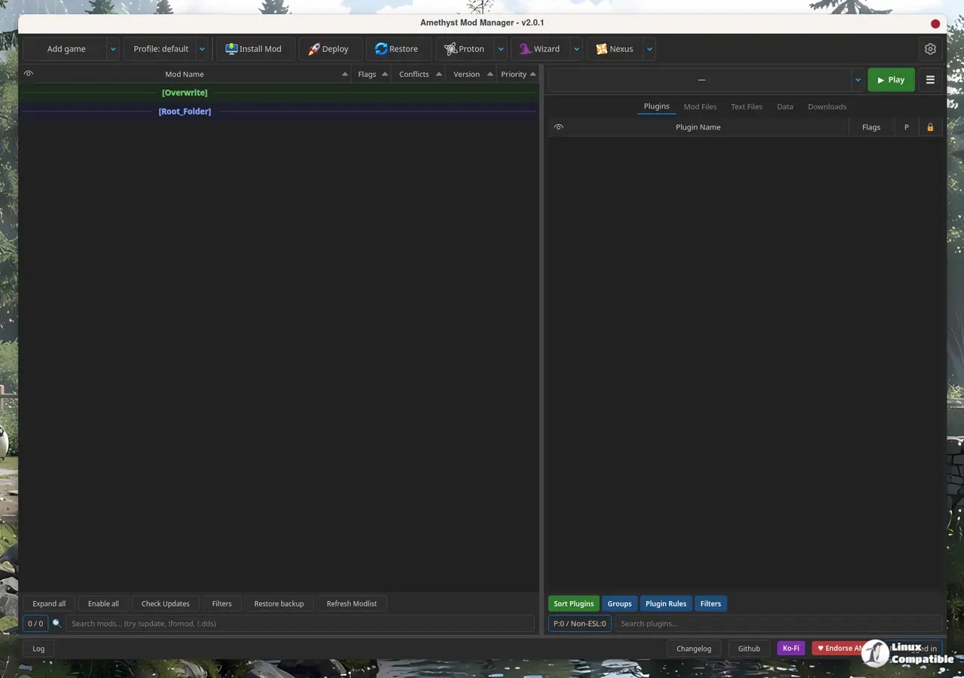The height and width of the screenshot is (678, 964).
Task: Select the [Overwrite] row
Action: [279, 93]
